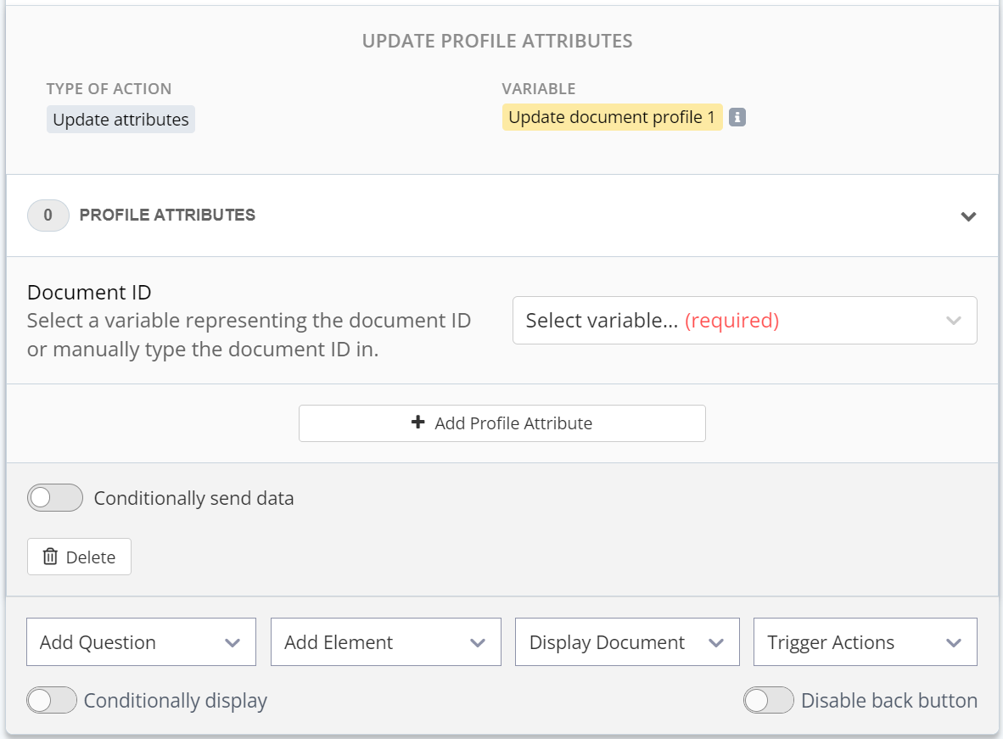Enable the Disable back button switch

coord(768,700)
